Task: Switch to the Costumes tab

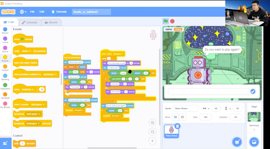Action: pyautogui.click(x=30, y=22)
